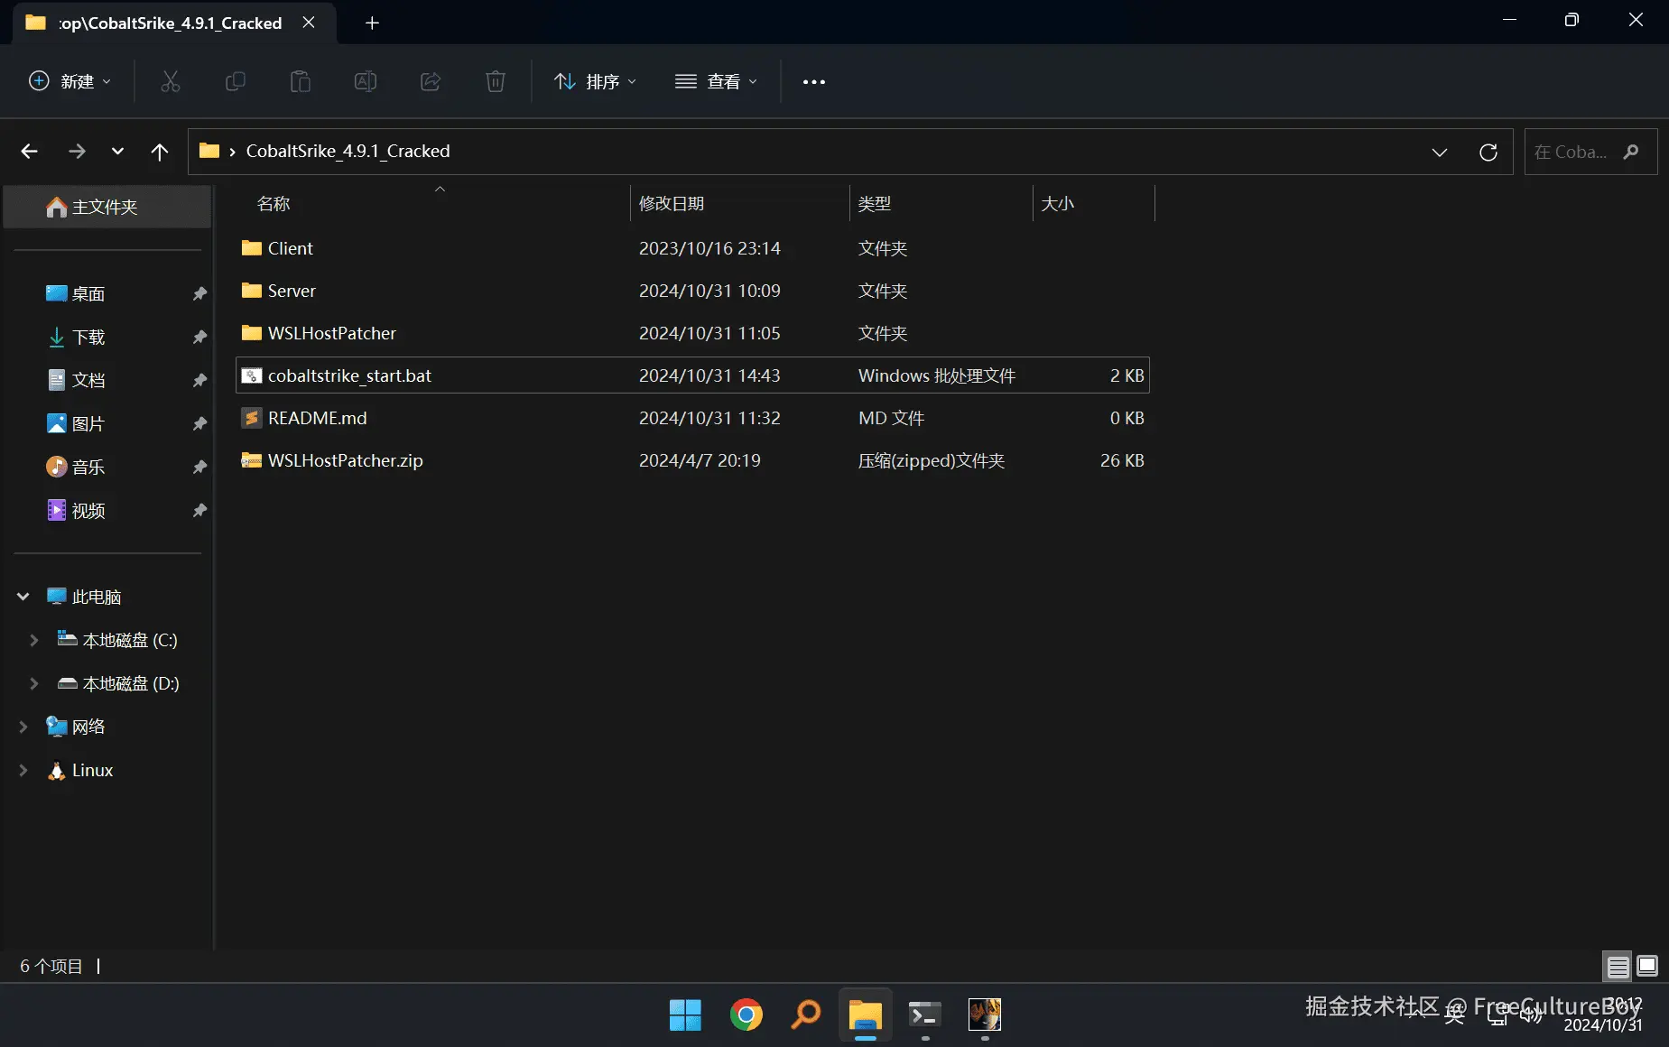Open the three-dot more options menu

(x=814, y=82)
